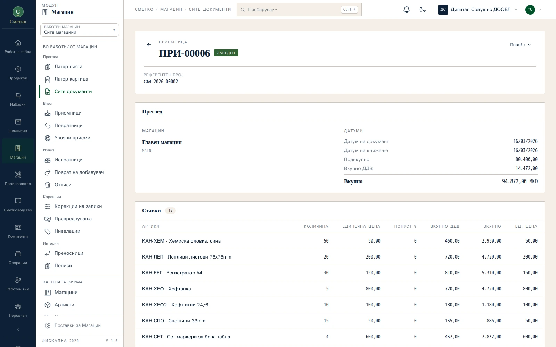Click МАГАЦИН breadcrumb link

[x=171, y=10]
